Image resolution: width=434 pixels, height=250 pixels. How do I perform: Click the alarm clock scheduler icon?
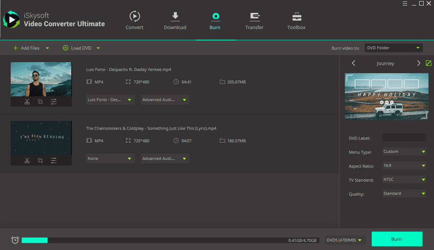point(15,240)
